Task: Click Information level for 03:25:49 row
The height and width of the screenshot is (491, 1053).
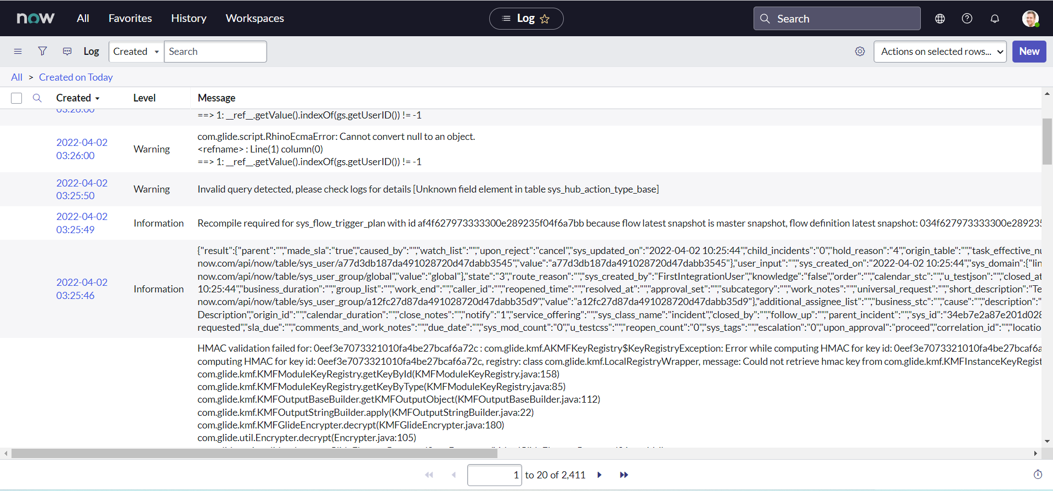Action: (x=158, y=223)
